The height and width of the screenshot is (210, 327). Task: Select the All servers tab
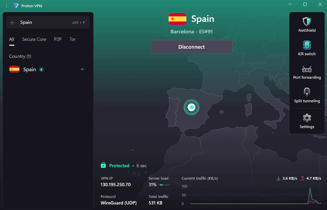pos(11,39)
